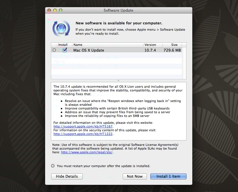Viewport: 238px width, 192px height.
Task: Open the apple.com/legal/sla link
Action: [87, 152]
